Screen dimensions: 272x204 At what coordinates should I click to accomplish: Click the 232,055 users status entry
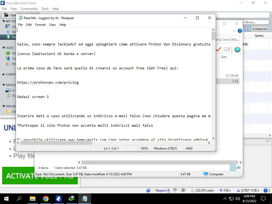(x=202, y=190)
